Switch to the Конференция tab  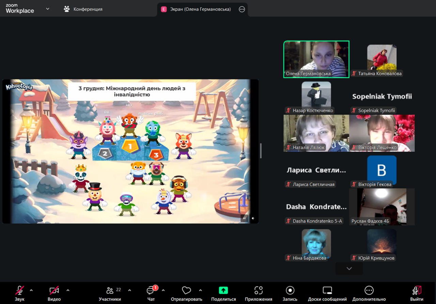[x=83, y=9]
